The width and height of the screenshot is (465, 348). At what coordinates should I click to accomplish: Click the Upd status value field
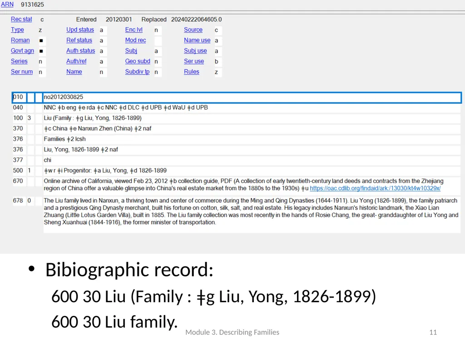coord(103,30)
